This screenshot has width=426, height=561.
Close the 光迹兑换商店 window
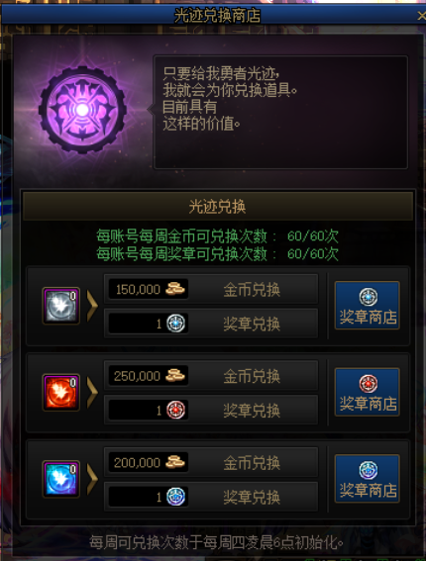[x=421, y=16]
